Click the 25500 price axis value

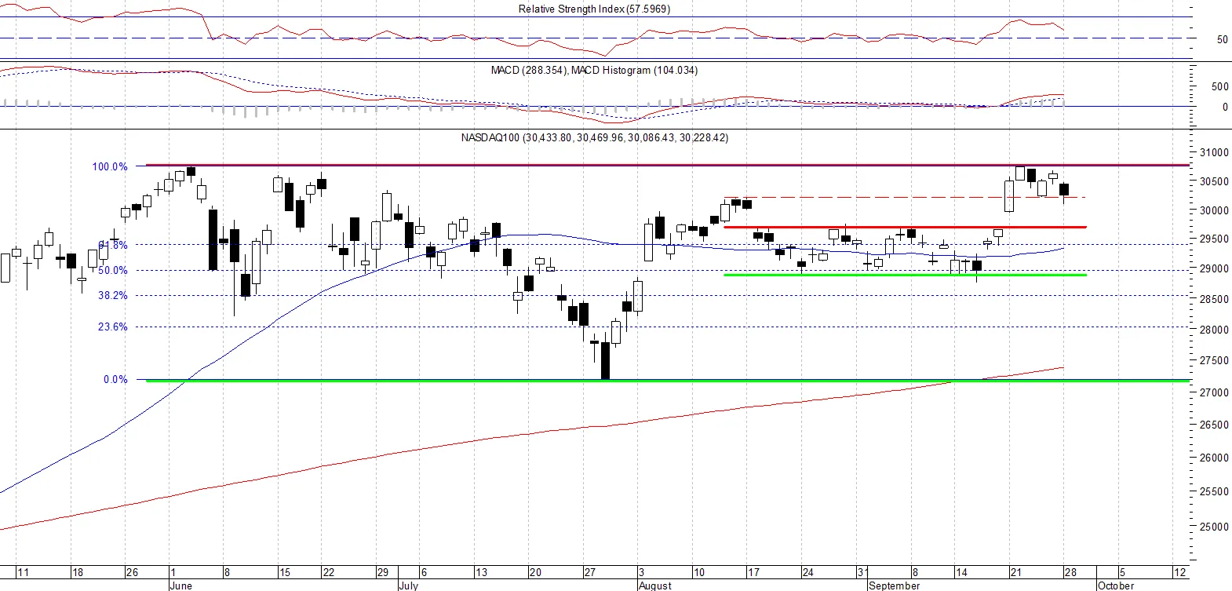[1214, 492]
